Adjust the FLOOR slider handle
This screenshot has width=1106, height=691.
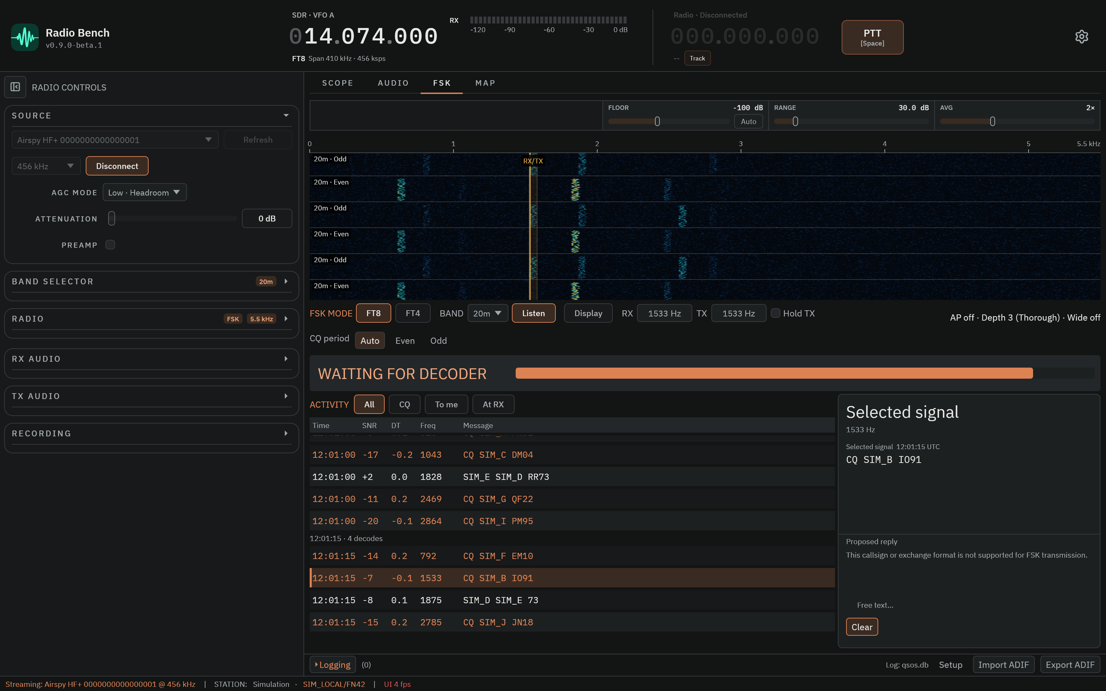tap(657, 122)
